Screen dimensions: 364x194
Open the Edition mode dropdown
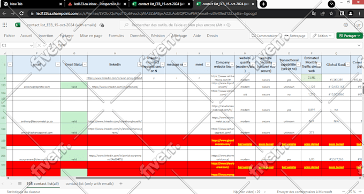point(322,36)
